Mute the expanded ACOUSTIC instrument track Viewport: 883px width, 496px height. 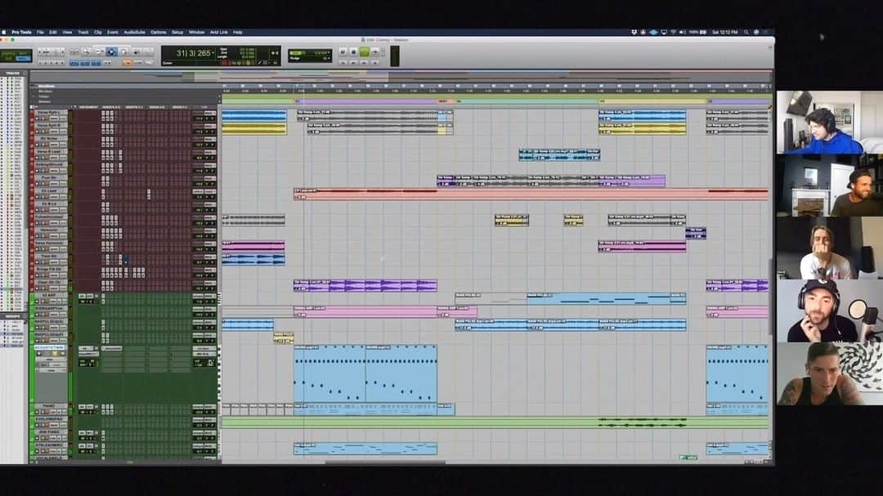[61, 355]
